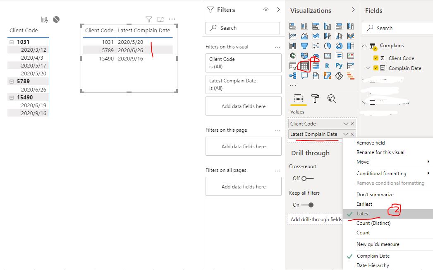
Task: Select the stacked column chart visual
Action: (x=304, y=26)
